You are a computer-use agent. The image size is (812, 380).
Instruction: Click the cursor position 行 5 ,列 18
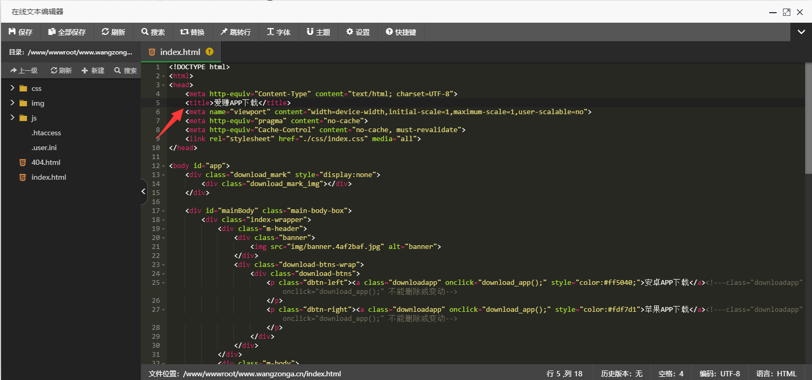point(564,374)
